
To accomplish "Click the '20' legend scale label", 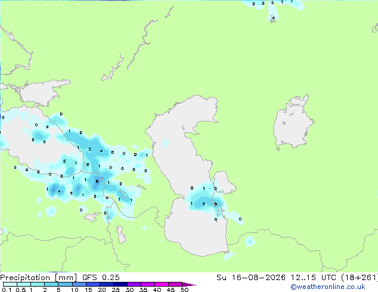I will pyautogui.click(x=102, y=290).
